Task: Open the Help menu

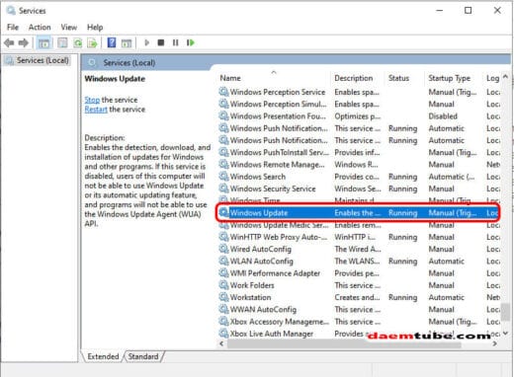Action: (x=95, y=28)
